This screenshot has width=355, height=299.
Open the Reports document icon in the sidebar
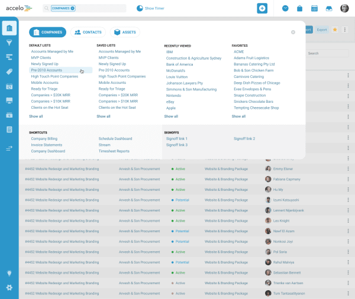click(9, 129)
